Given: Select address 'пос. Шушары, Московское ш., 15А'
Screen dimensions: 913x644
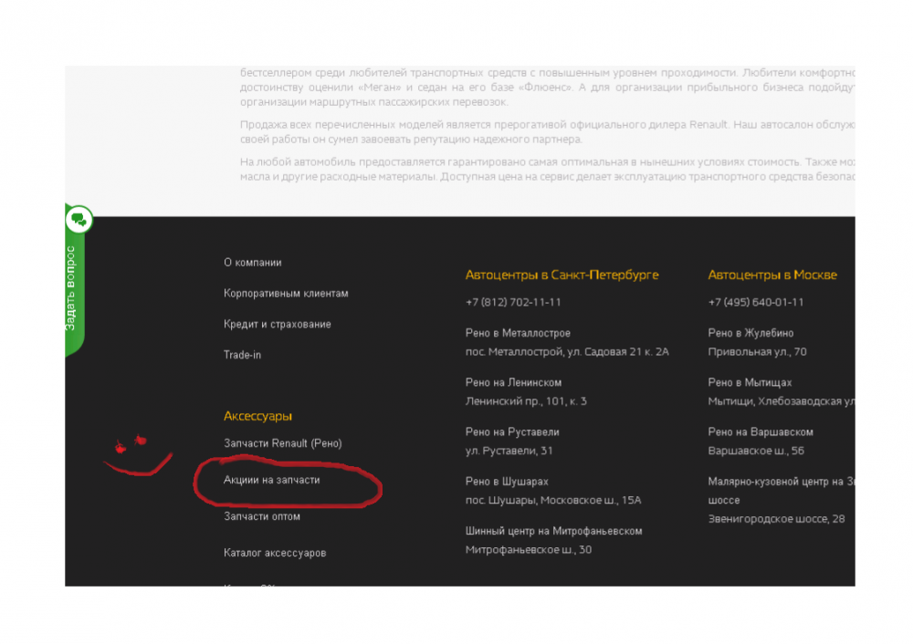Looking at the screenshot, I should coord(553,500).
